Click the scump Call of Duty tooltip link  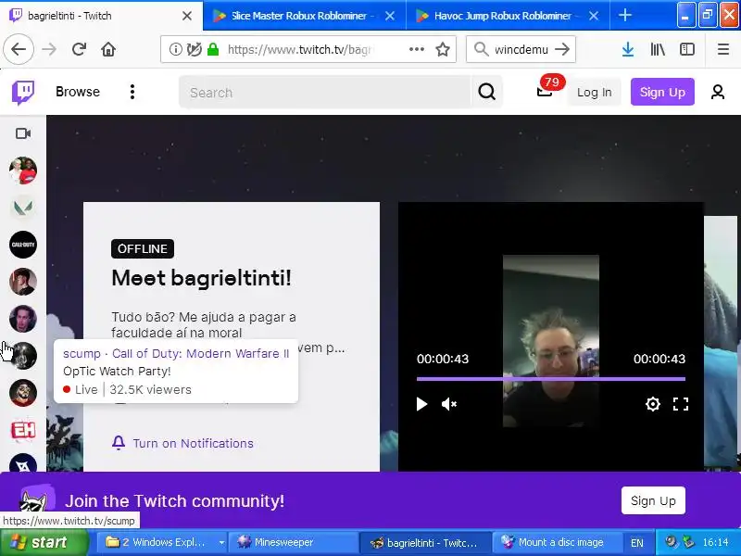click(176, 354)
